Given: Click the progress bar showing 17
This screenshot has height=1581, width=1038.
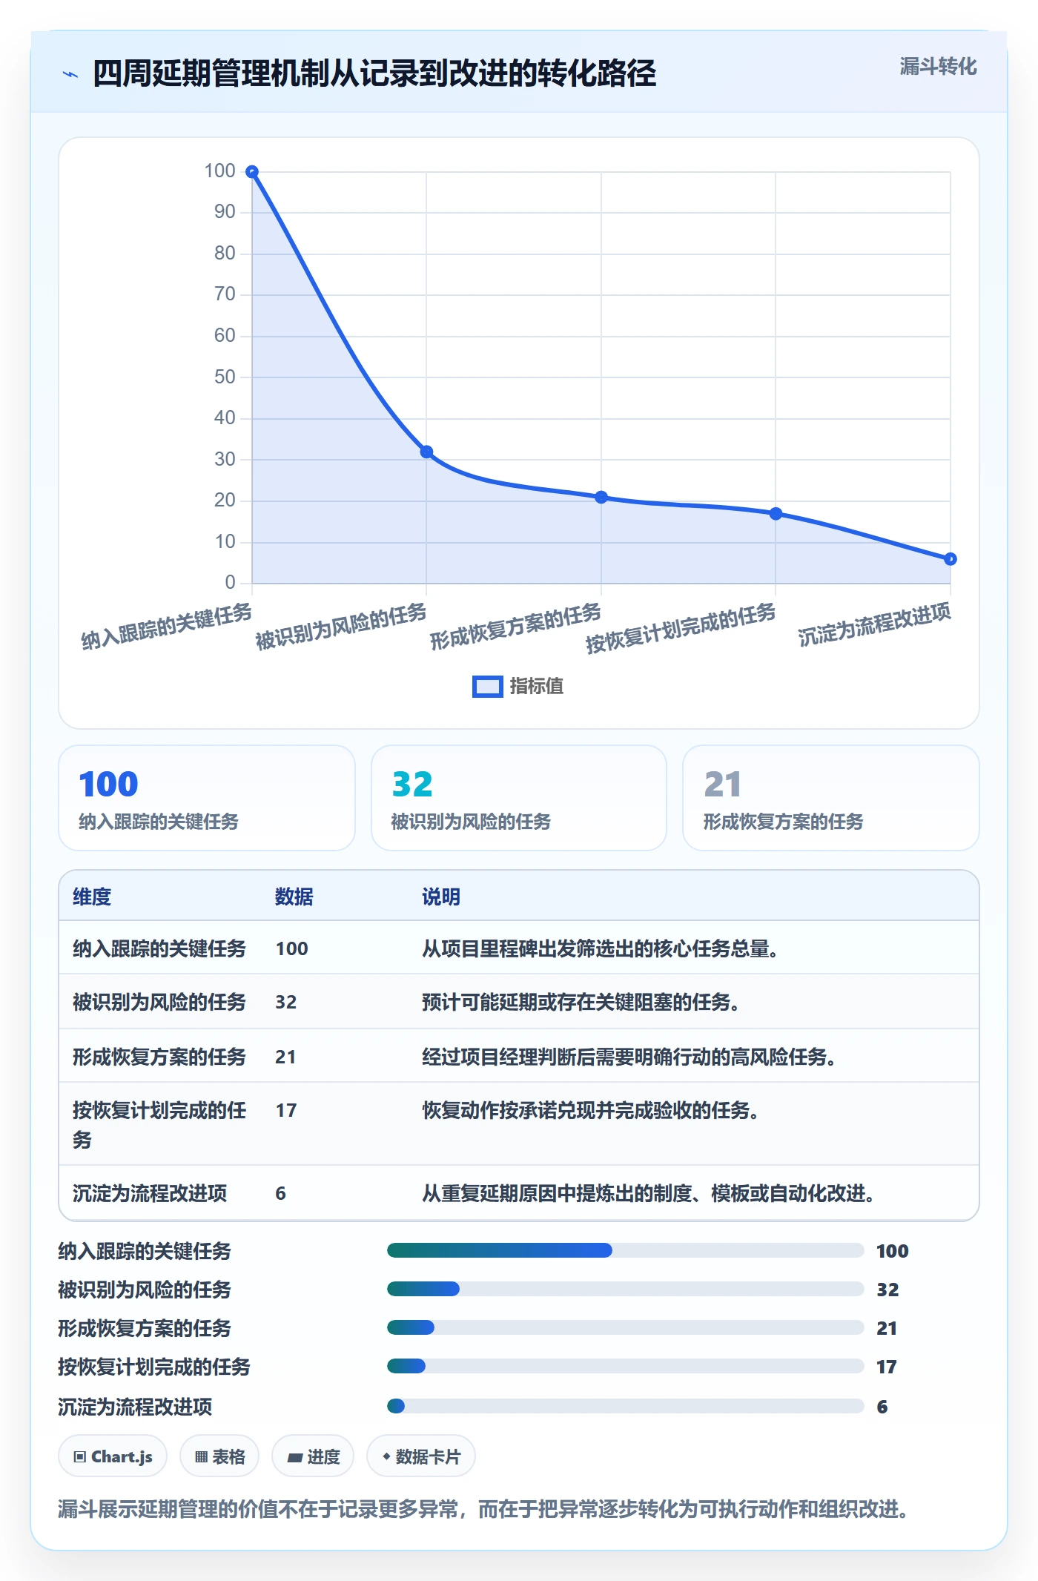Looking at the screenshot, I should [626, 1366].
